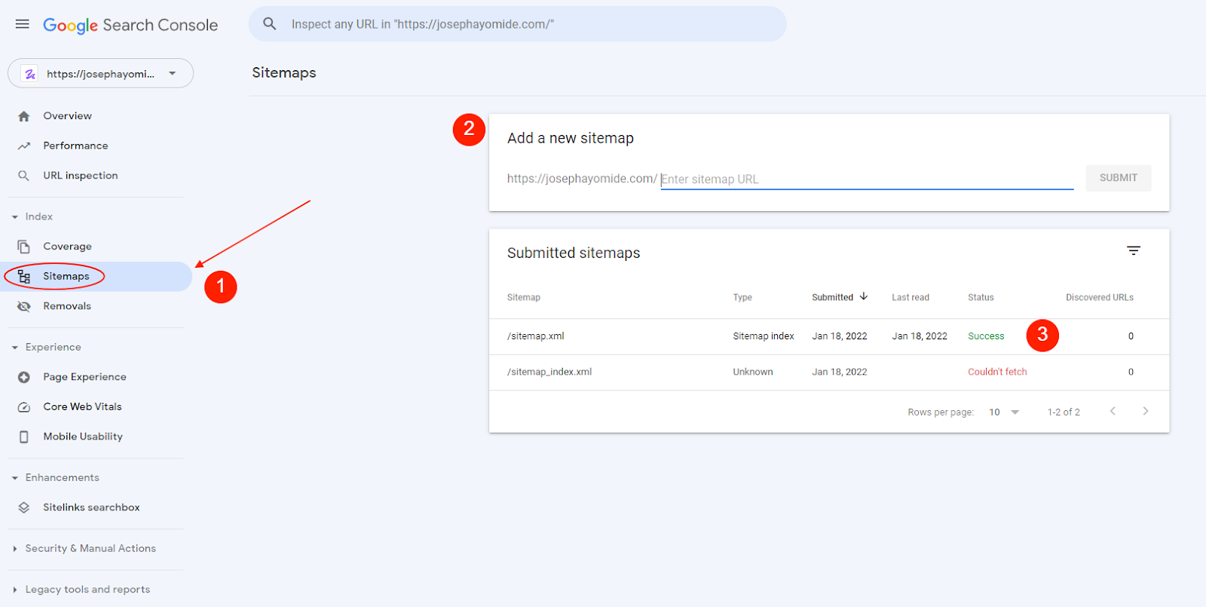Select Sitemaps in the sidebar
The height and width of the screenshot is (607, 1206).
click(96, 277)
